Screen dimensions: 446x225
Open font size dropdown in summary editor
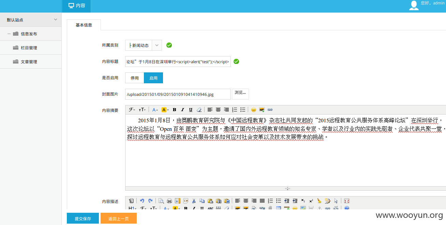pos(143,110)
